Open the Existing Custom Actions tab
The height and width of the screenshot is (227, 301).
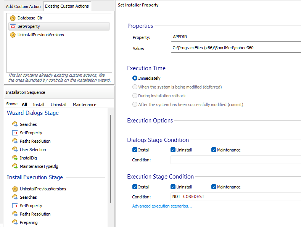pyautogui.click(x=67, y=6)
